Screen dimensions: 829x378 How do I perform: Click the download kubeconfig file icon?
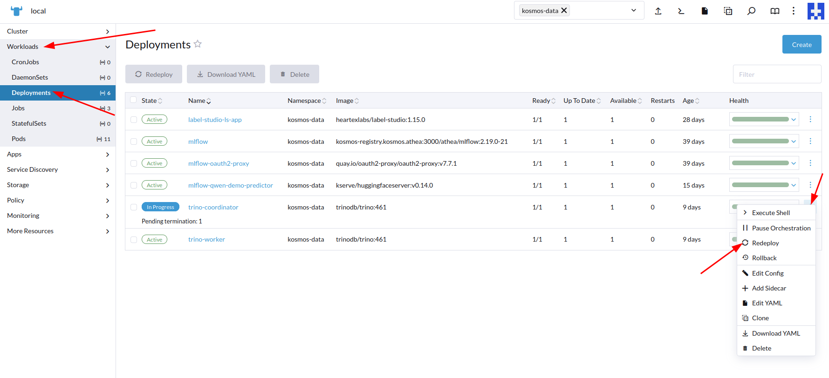(x=705, y=11)
